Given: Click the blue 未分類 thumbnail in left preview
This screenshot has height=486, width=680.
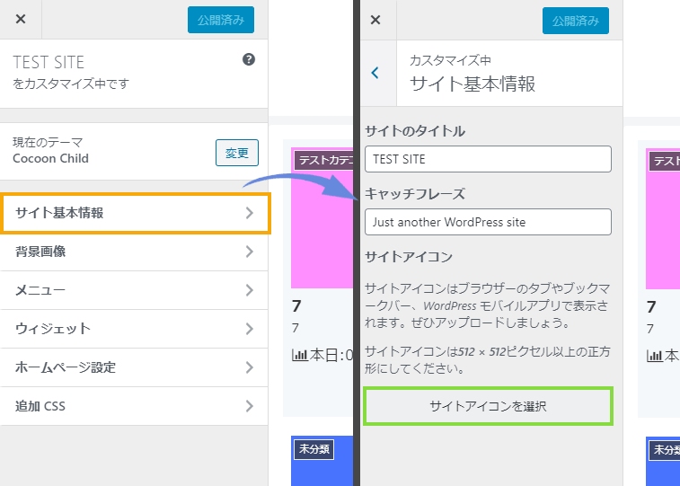Looking at the screenshot, I should click(x=322, y=461).
